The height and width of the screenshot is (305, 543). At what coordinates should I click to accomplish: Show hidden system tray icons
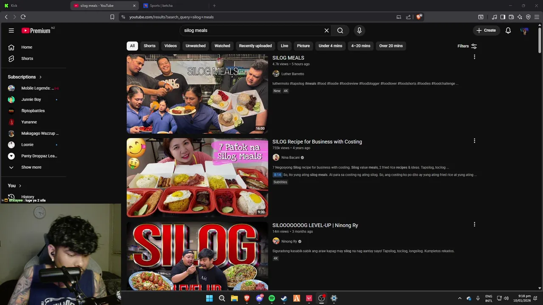point(459,298)
